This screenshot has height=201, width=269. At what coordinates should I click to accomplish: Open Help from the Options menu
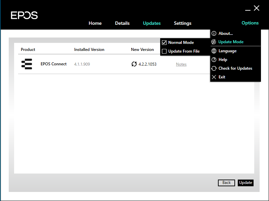(235, 60)
